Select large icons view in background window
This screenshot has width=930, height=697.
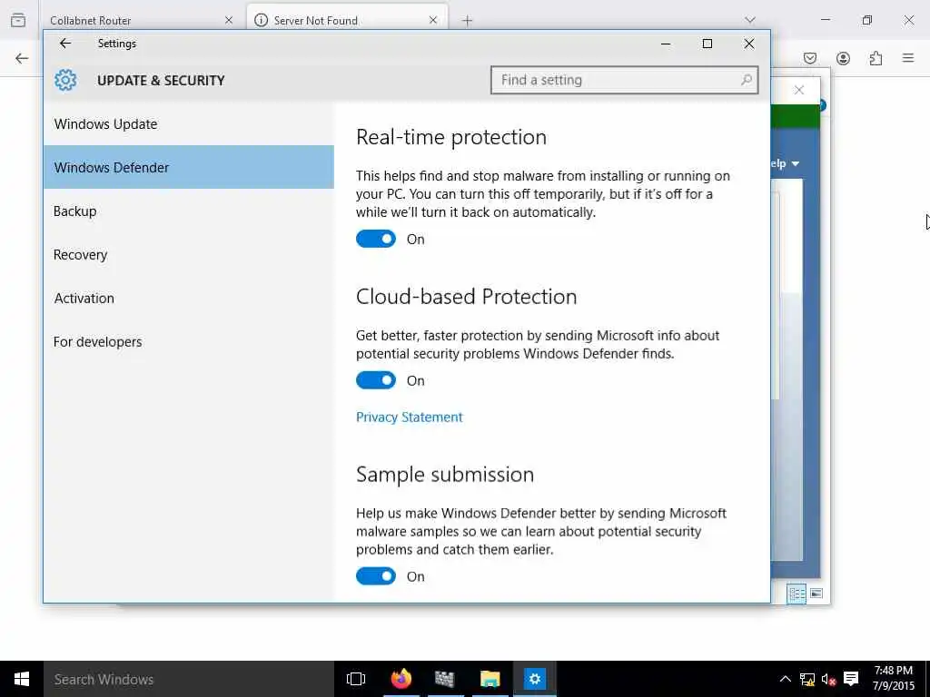(x=816, y=594)
